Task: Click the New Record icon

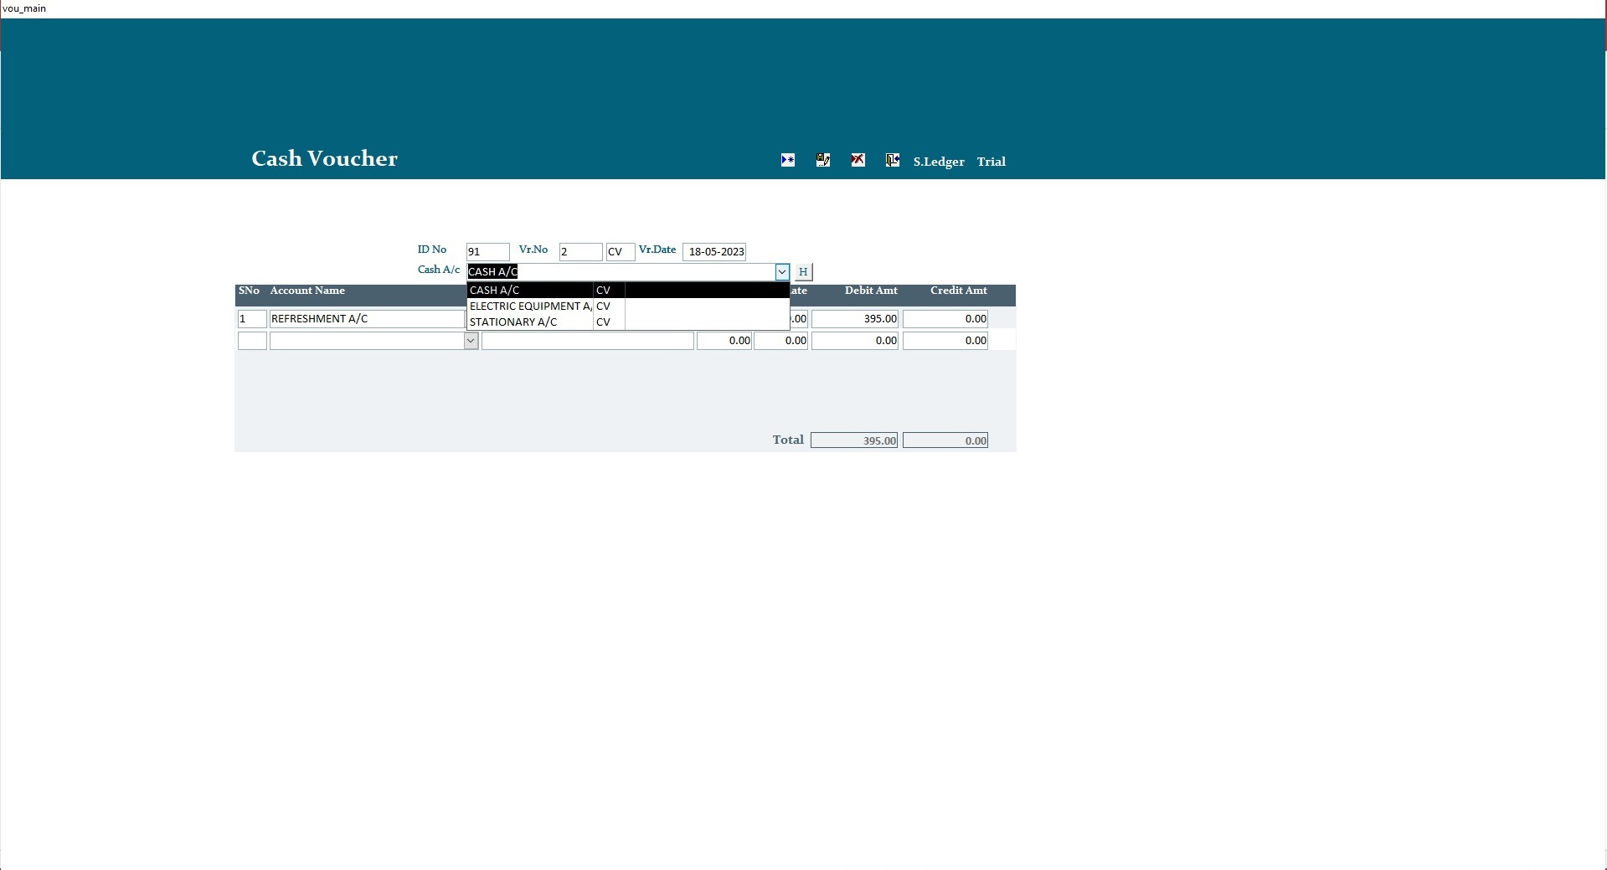Action: (788, 160)
